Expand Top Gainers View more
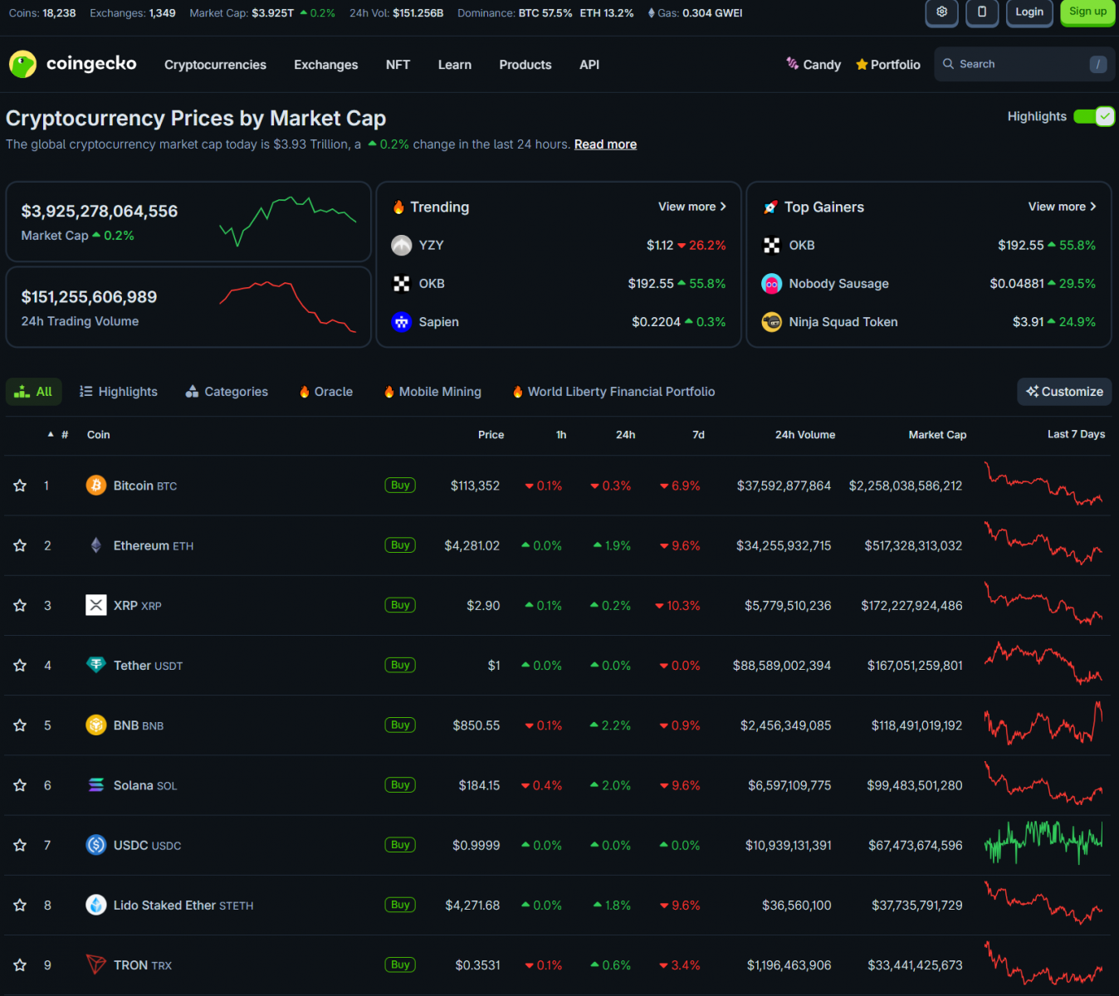This screenshot has height=996, width=1119. coord(1062,207)
